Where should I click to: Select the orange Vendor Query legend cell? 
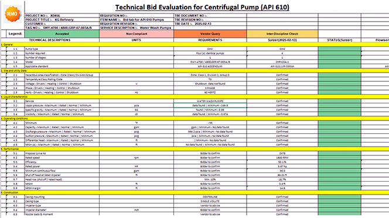coord(210,34)
